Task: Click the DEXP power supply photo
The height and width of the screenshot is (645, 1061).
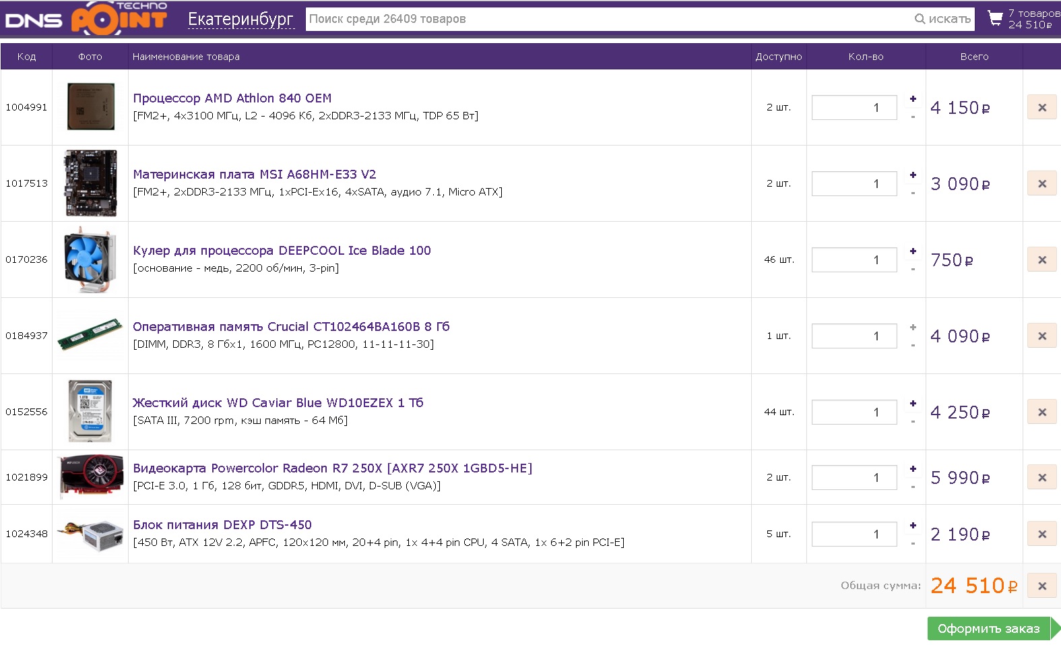Action: 90,534
